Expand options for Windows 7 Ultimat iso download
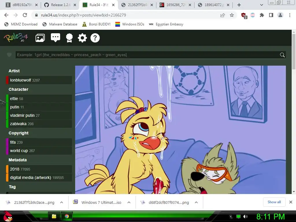Image resolution: width=296 pixels, height=222 pixels. (129, 202)
